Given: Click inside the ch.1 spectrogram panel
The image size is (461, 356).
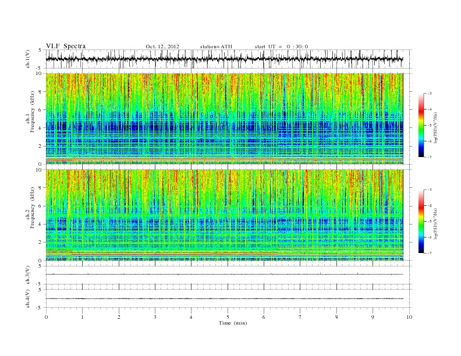Looking at the screenshot, I should (x=224, y=119).
